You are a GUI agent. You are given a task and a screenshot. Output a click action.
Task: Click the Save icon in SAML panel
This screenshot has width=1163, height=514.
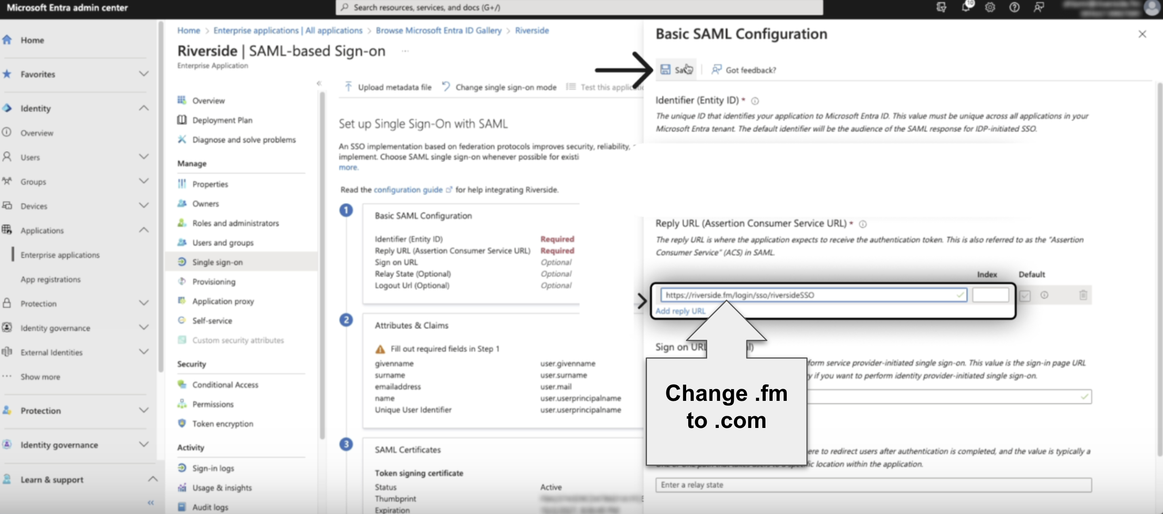pyautogui.click(x=665, y=70)
